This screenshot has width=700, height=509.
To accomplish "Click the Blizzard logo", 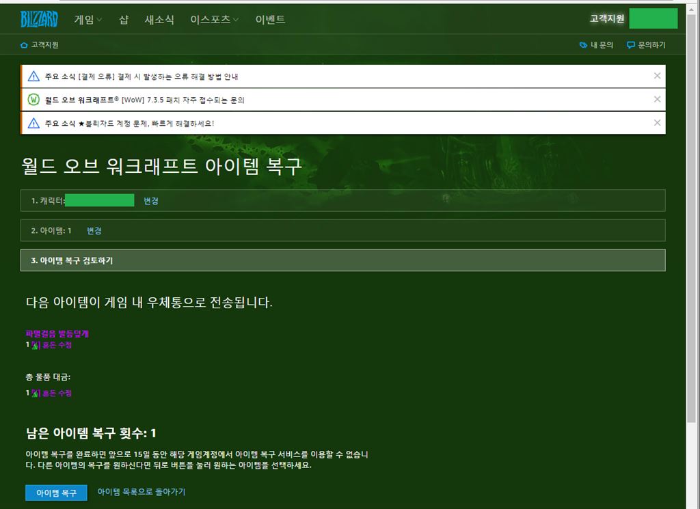I will coord(39,19).
